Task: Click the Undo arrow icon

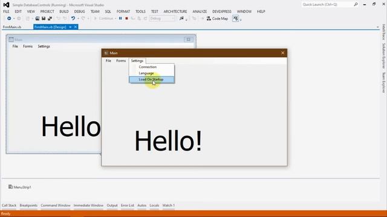Action: (x=73, y=19)
